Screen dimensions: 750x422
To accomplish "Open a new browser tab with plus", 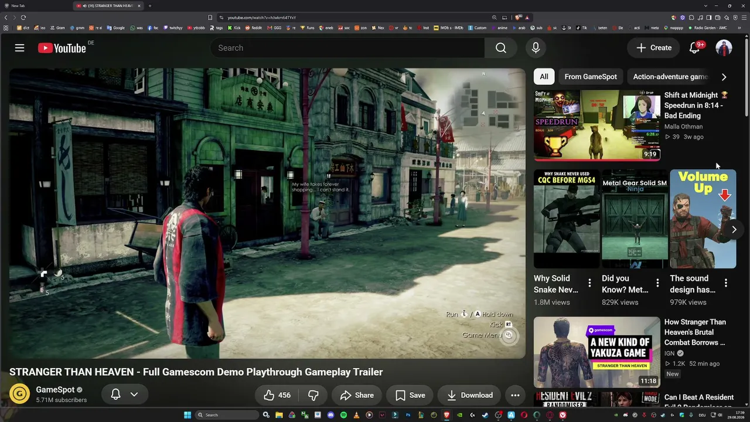I will 150,6.
